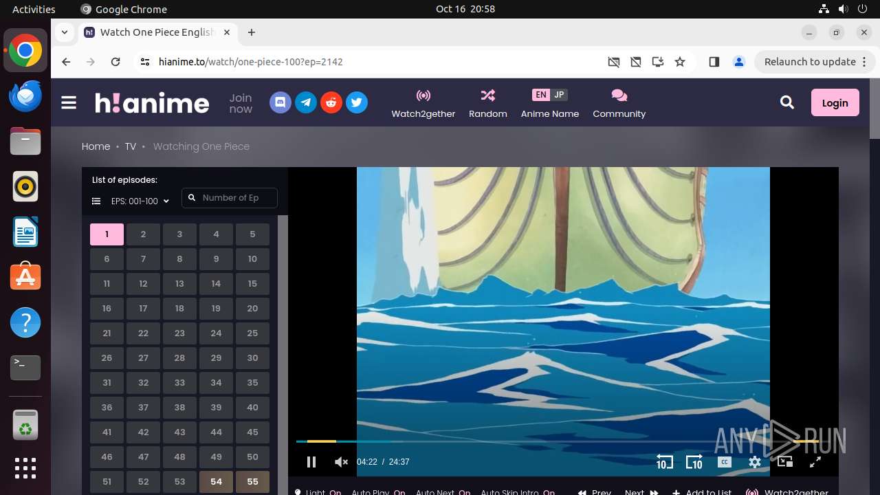This screenshot has height=495, width=880.
Task: Open the hamburger site menu
Action: click(x=69, y=103)
